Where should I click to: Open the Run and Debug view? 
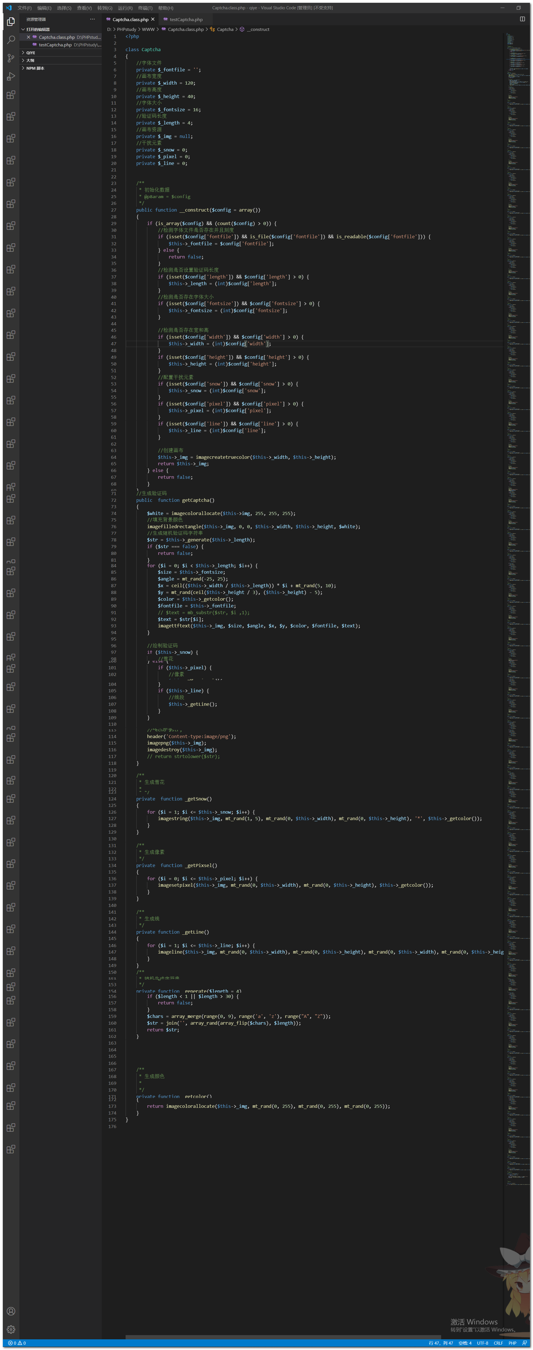tap(10, 76)
